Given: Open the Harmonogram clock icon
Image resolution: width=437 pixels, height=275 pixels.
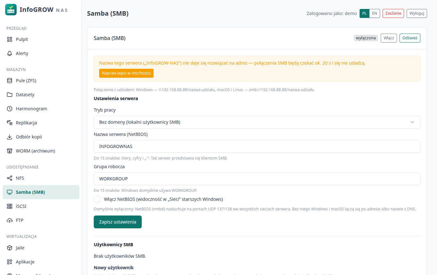Looking at the screenshot, I should tap(10, 109).
